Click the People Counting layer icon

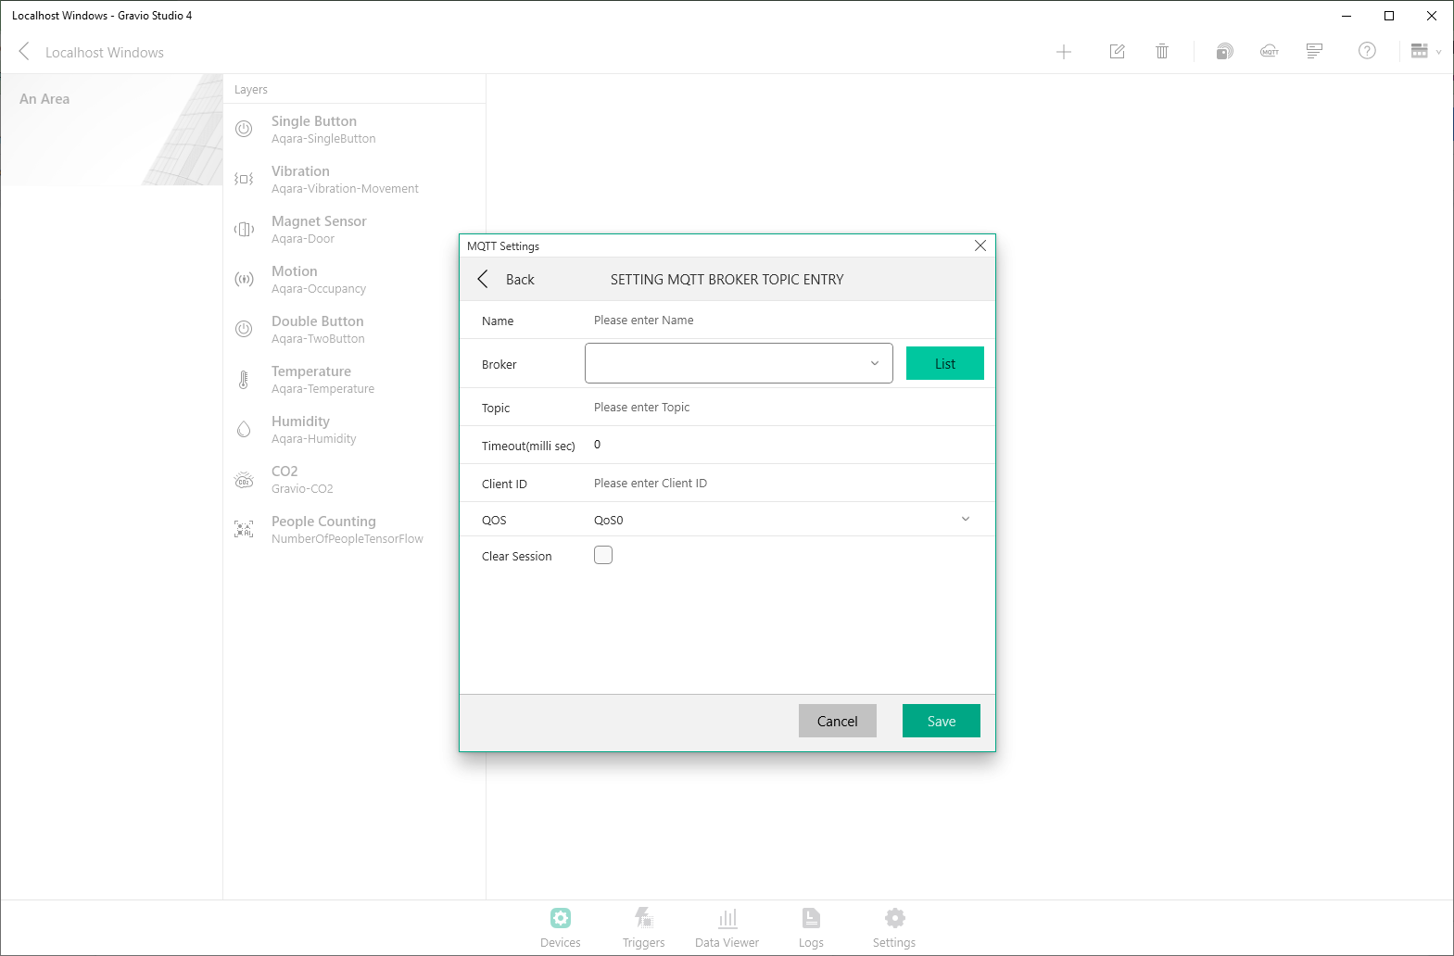244,529
